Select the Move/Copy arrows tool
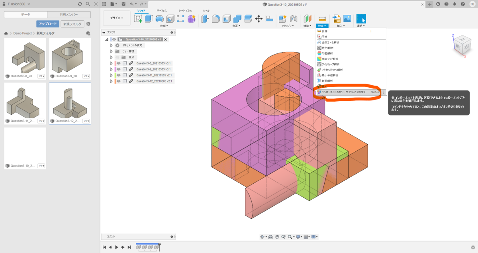 click(258, 18)
